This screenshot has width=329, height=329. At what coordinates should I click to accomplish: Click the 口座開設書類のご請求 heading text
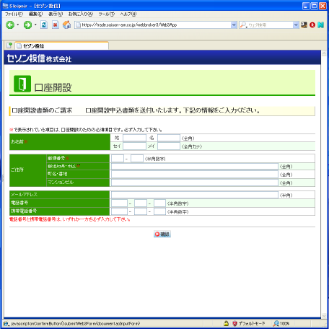(42, 110)
